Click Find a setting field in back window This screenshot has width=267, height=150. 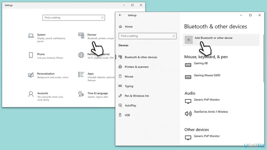(x=74, y=17)
